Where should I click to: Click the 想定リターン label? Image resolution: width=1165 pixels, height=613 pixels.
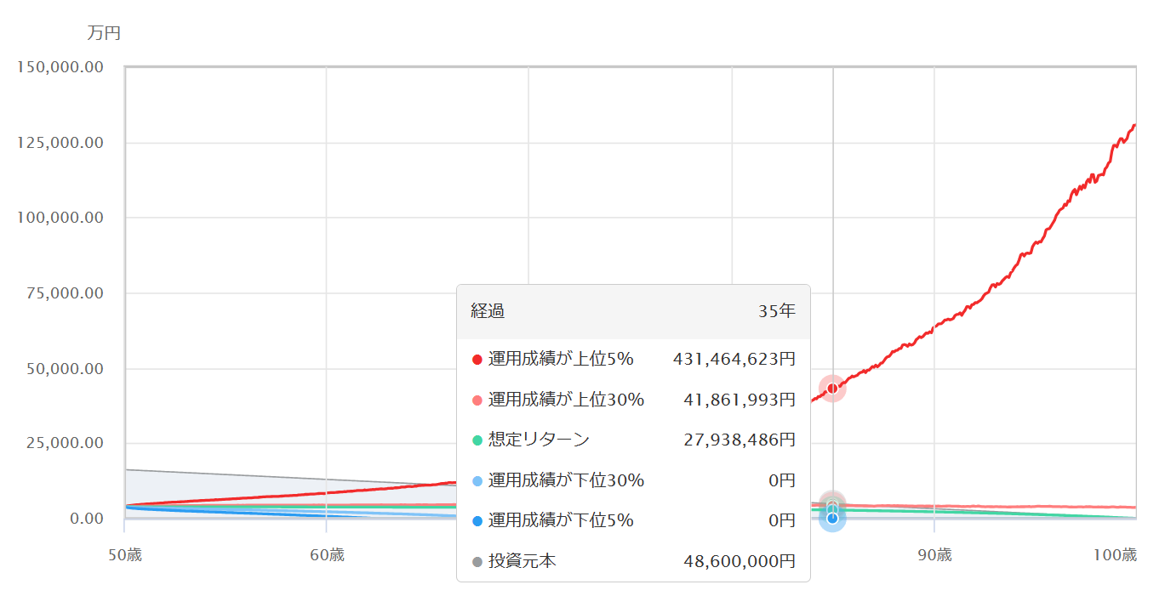(539, 440)
